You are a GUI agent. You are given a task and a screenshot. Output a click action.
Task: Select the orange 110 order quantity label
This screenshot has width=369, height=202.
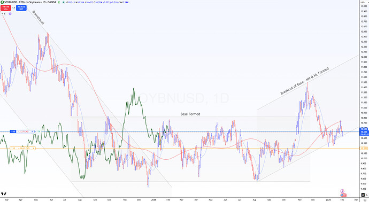[x=13, y=148]
